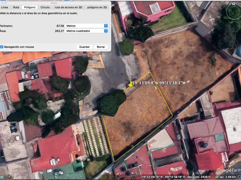Screen dimensions: 241x180
Task: Click the Perímetro: label
Action: click(x=6, y=26)
